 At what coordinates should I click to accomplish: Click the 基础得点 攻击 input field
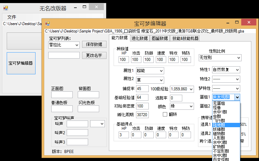click(x=136, y=135)
